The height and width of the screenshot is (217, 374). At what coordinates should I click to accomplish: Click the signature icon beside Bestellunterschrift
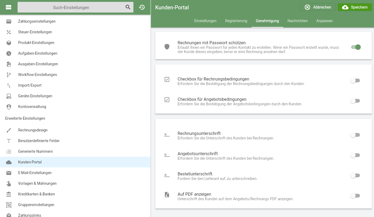[167, 175]
